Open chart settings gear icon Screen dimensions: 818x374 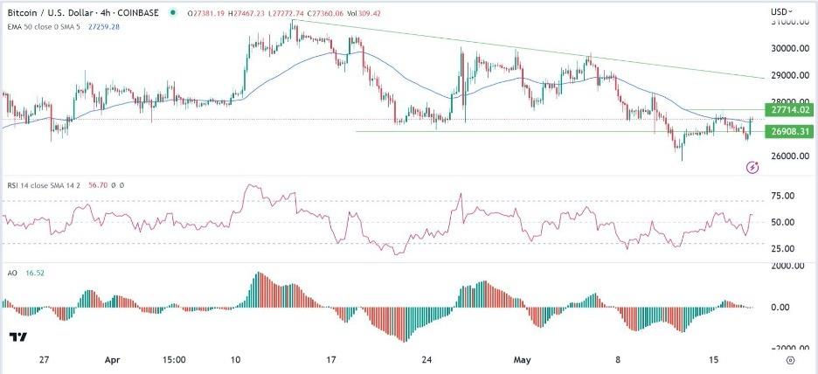[790, 359]
